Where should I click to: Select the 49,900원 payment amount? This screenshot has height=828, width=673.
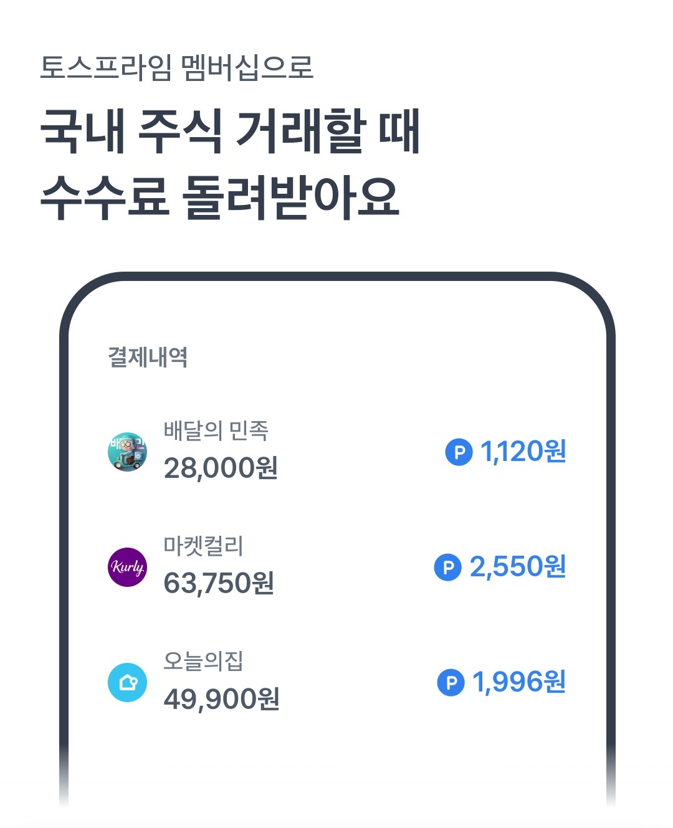click(x=221, y=699)
